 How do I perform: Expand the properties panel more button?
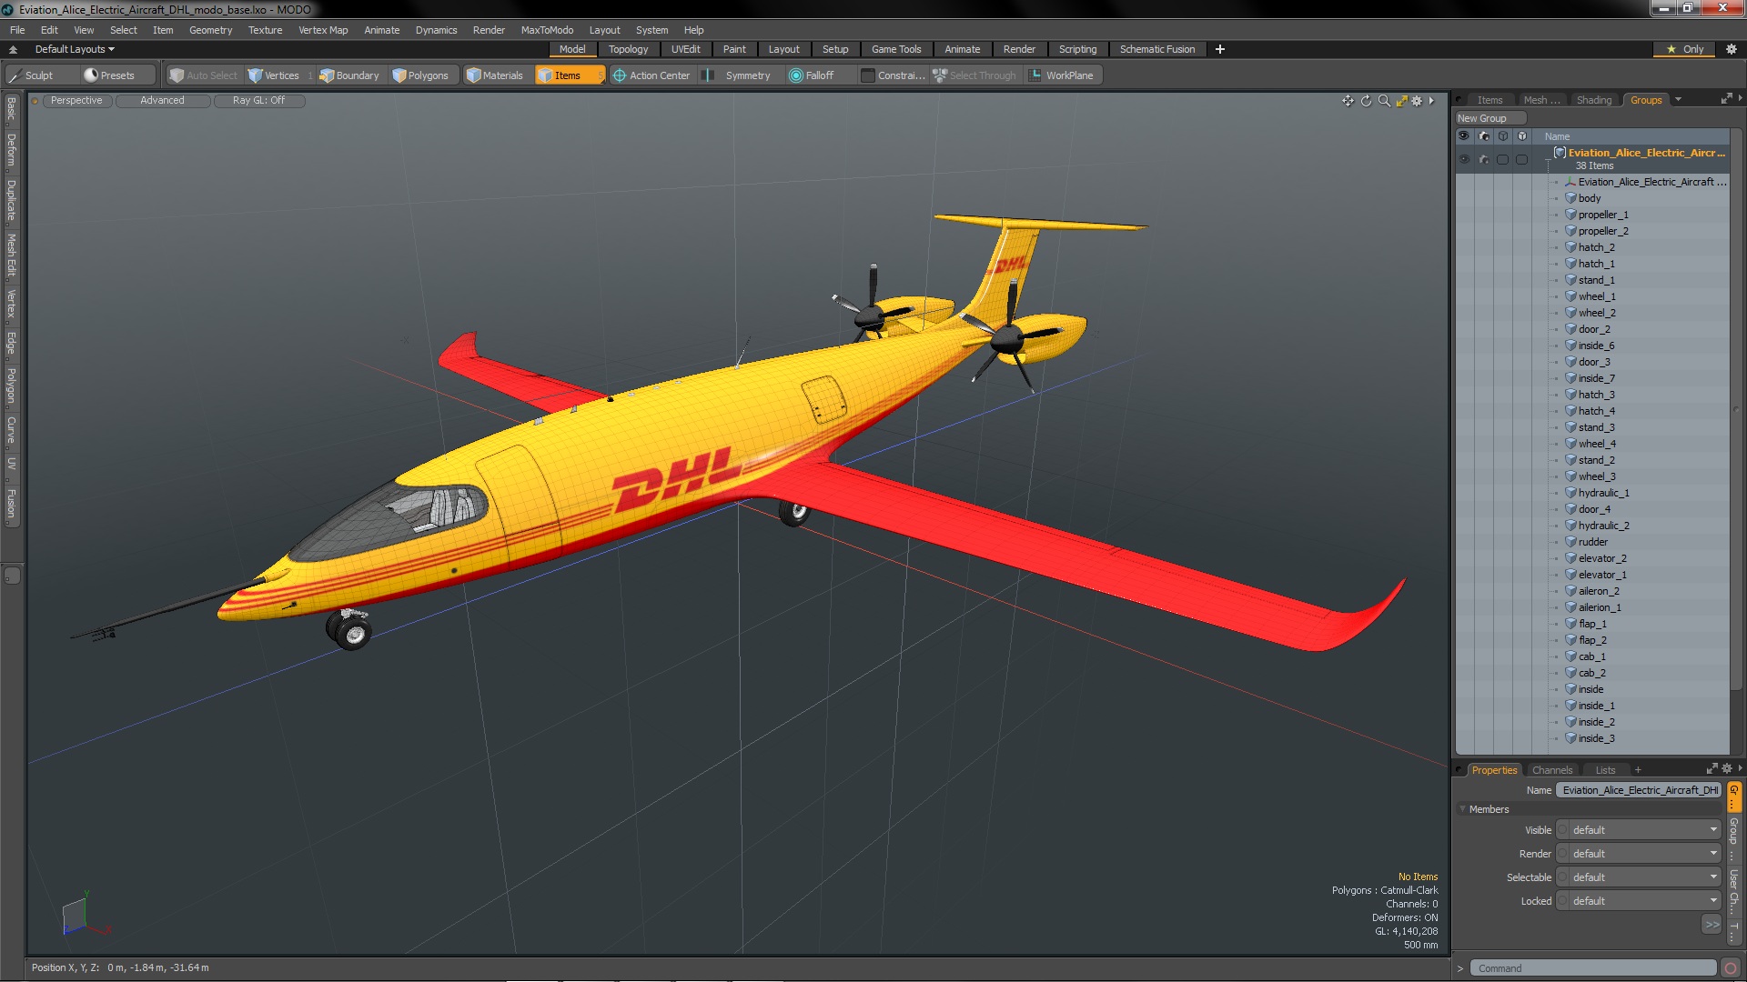(x=1712, y=925)
